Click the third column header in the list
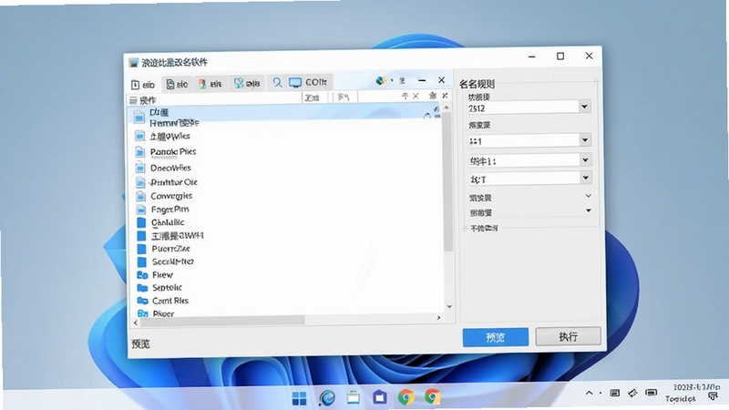 344,97
